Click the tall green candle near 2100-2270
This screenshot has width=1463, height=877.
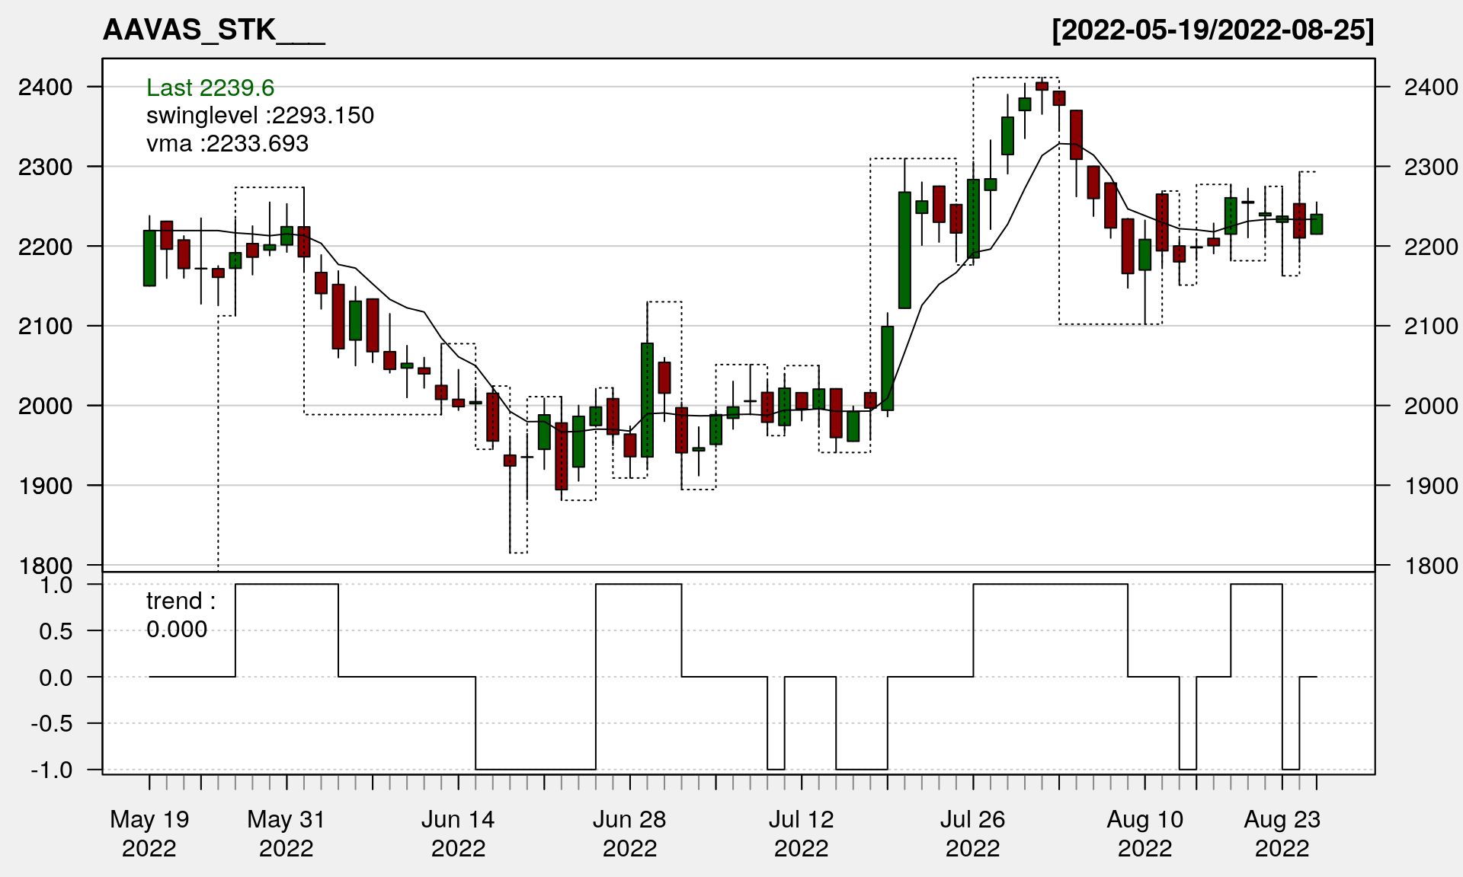(x=904, y=250)
